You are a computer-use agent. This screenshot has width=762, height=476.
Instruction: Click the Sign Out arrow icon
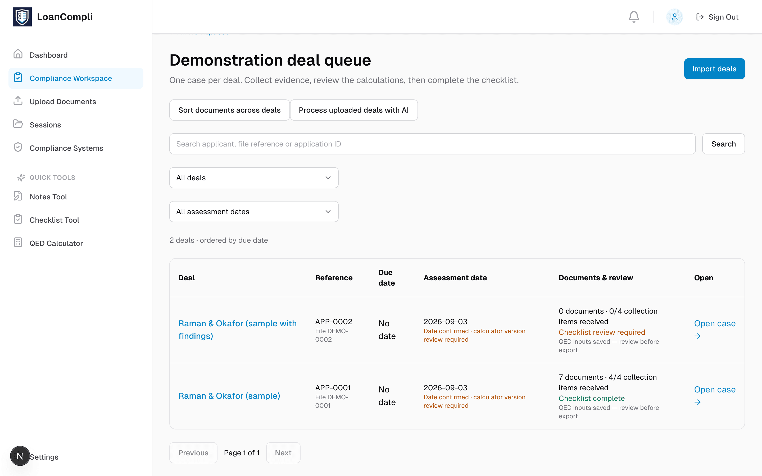tap(700, 17)
